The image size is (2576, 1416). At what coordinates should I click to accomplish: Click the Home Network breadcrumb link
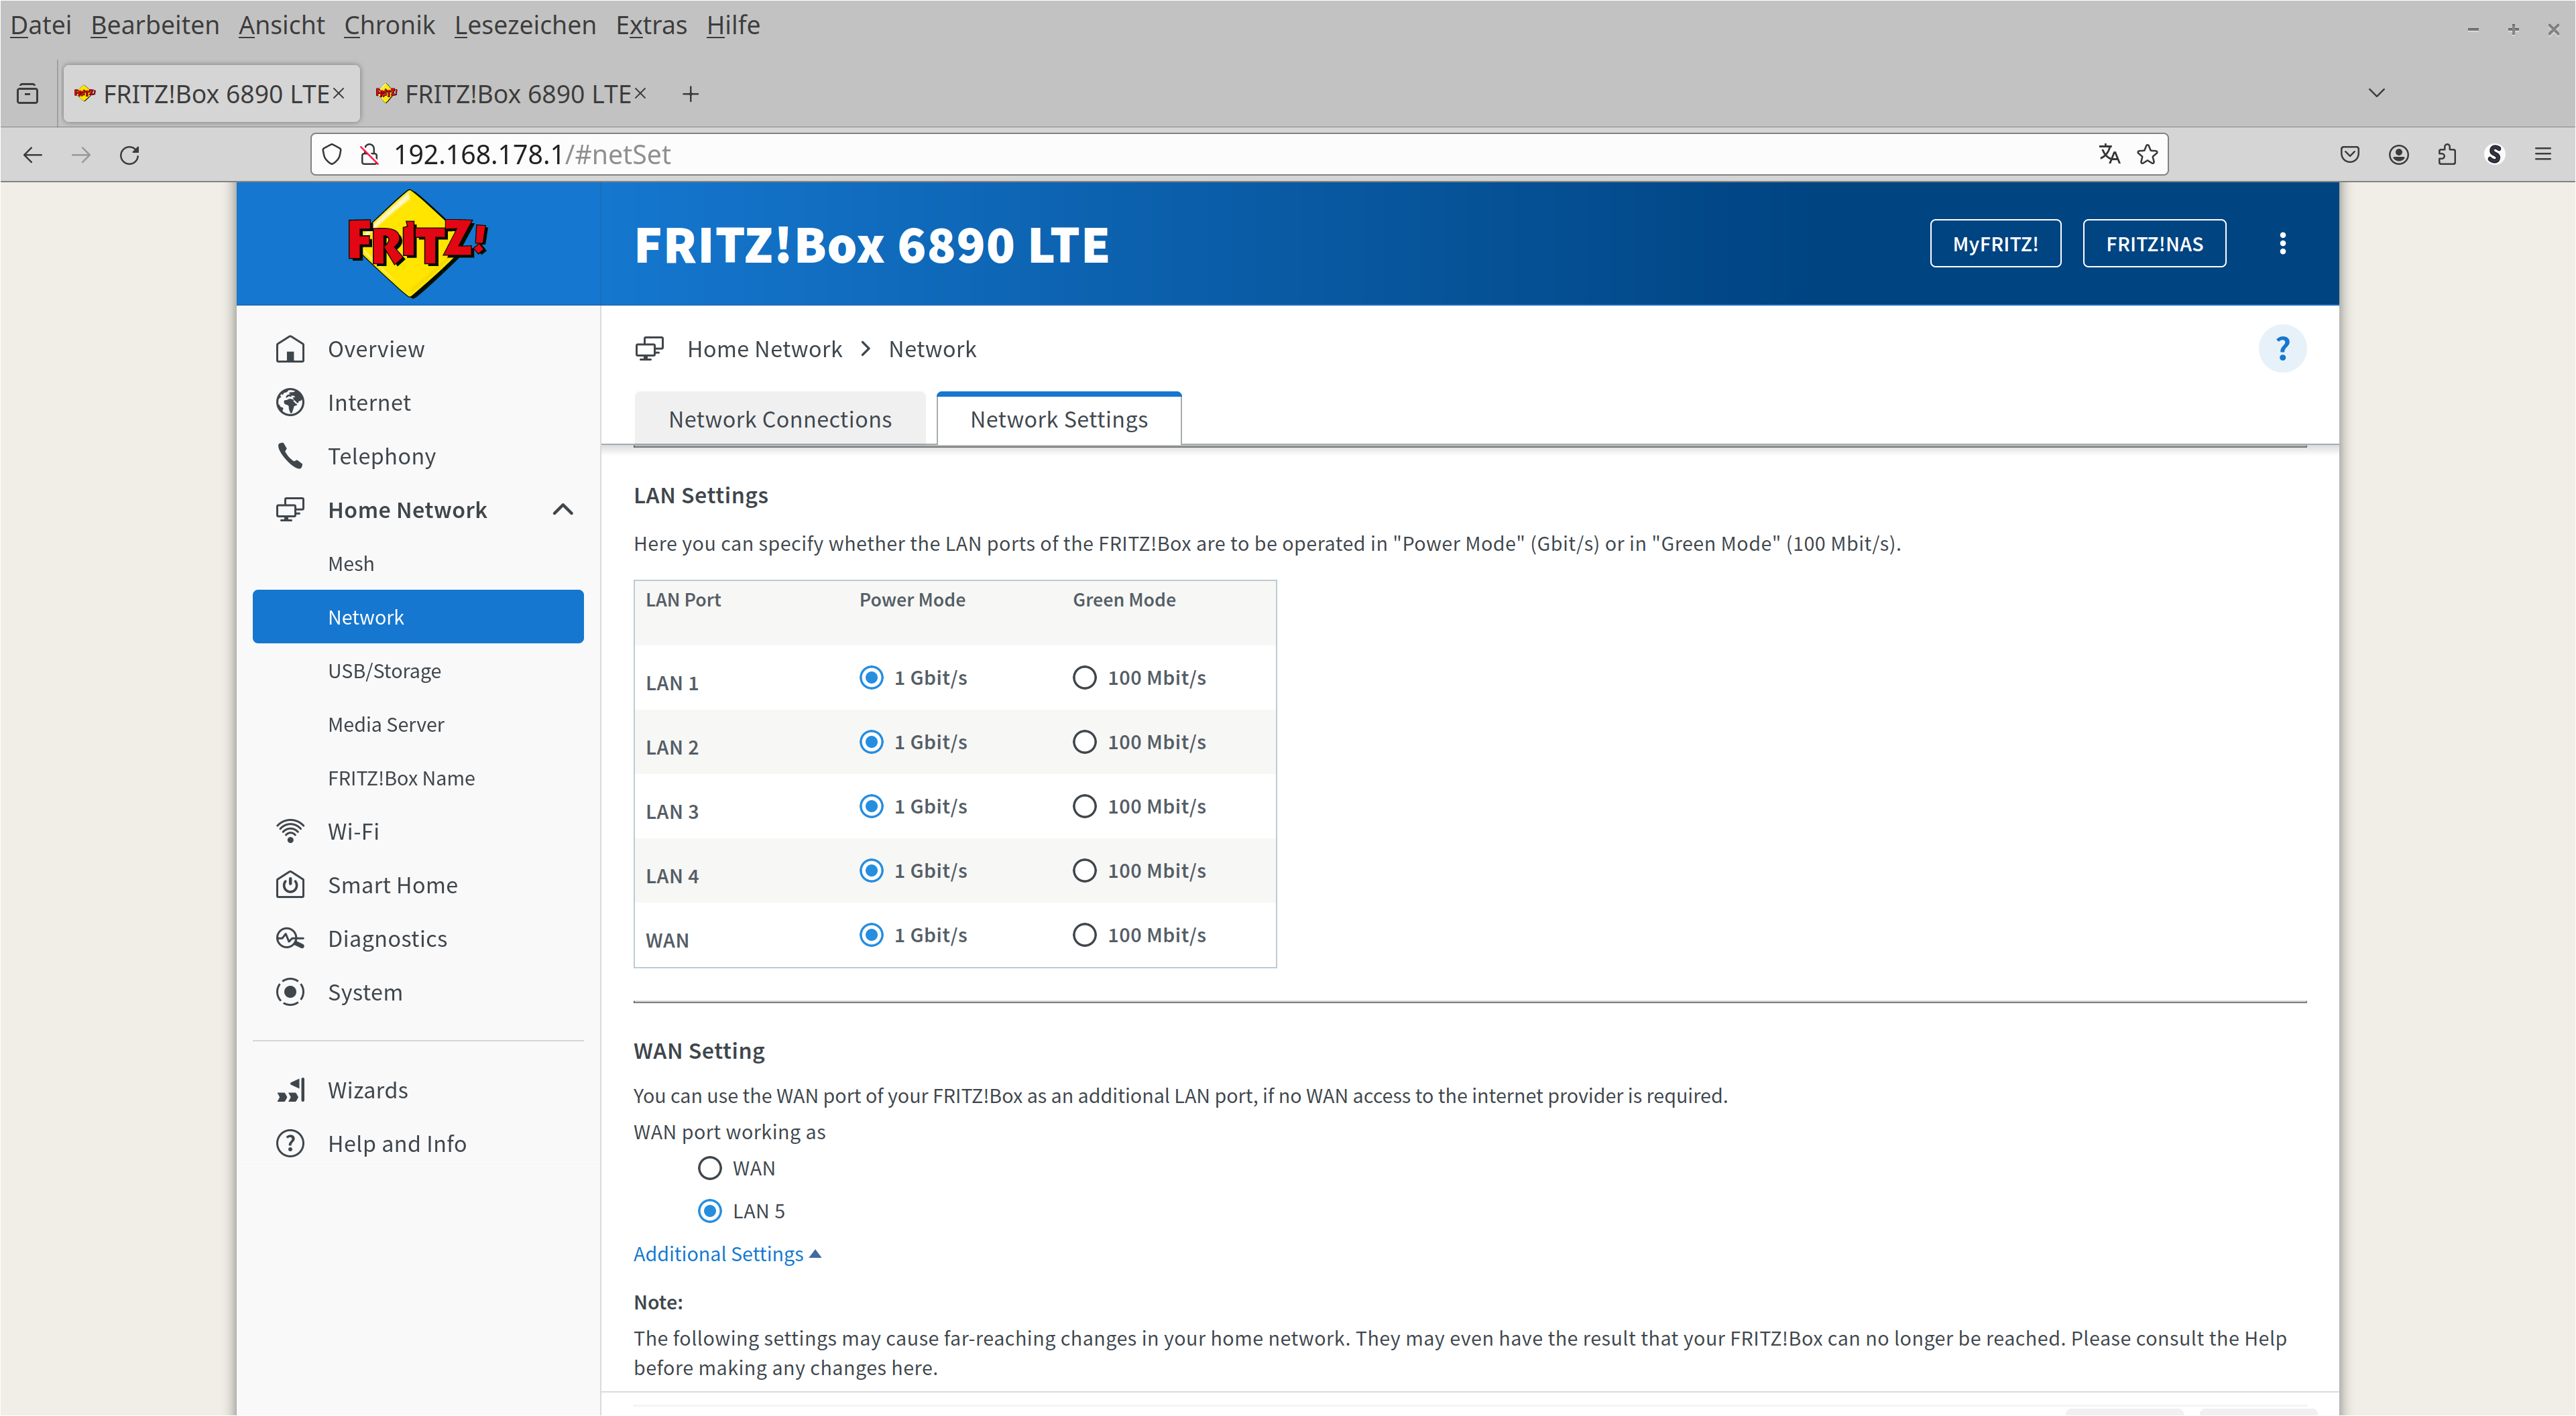[764, 348]
